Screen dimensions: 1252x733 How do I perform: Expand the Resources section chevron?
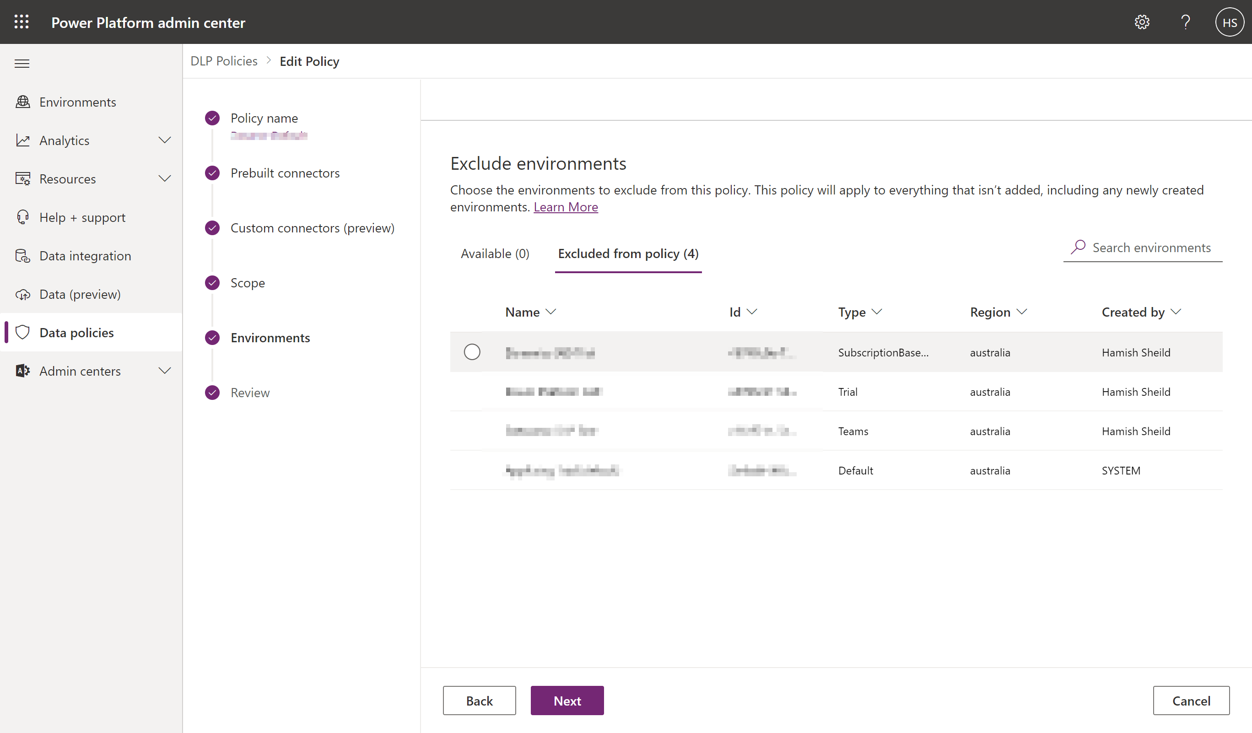click(165, 178)
